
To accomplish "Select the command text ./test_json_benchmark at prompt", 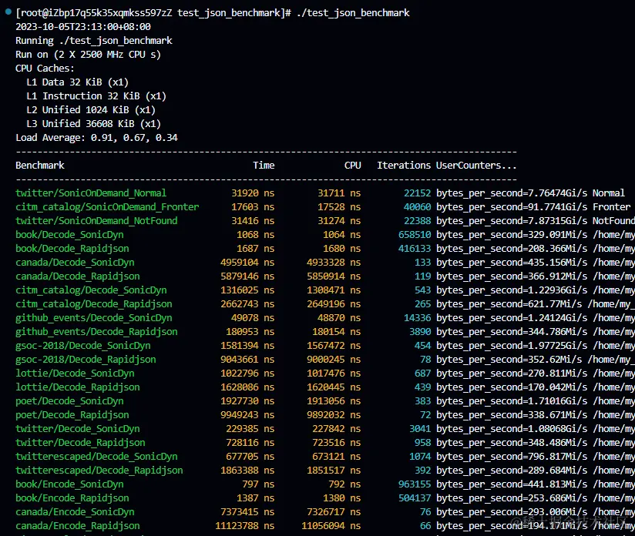I will (353, 13).
